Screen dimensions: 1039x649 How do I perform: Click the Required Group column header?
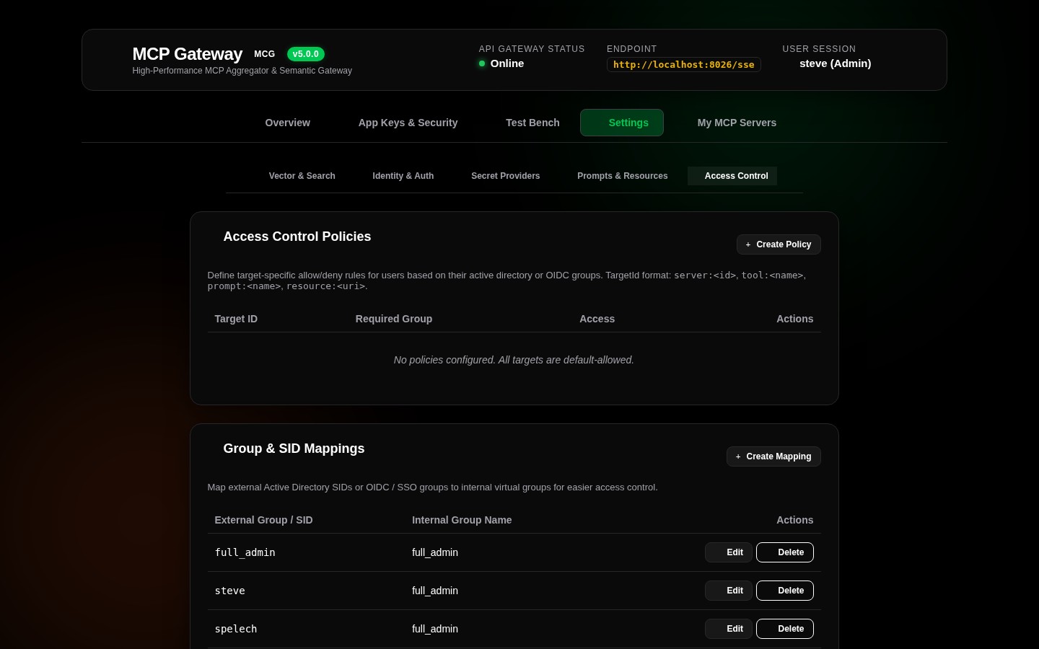(x=394, y=319)
